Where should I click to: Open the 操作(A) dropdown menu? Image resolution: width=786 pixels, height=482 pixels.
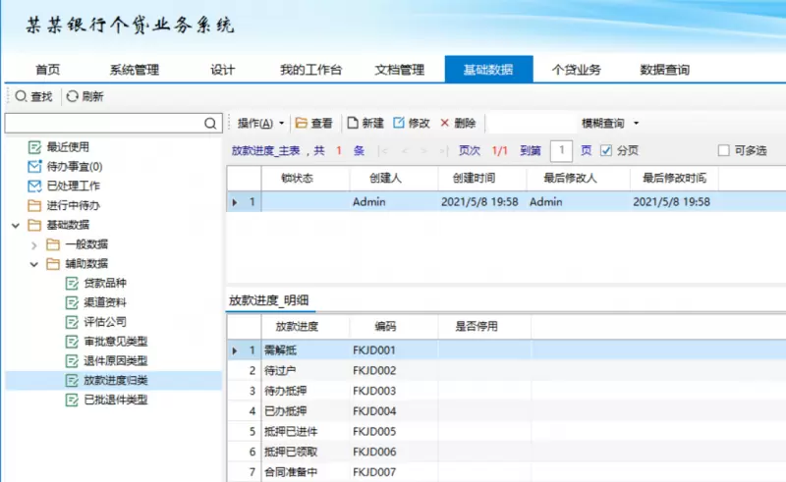coord(260,124)
